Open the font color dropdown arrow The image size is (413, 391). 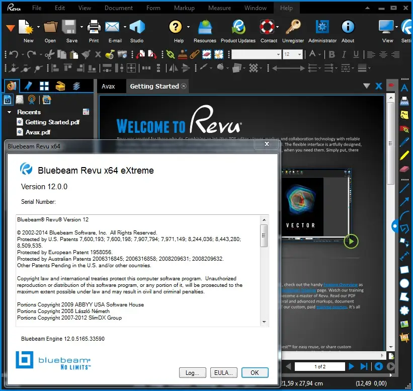(x=319, y=54)
